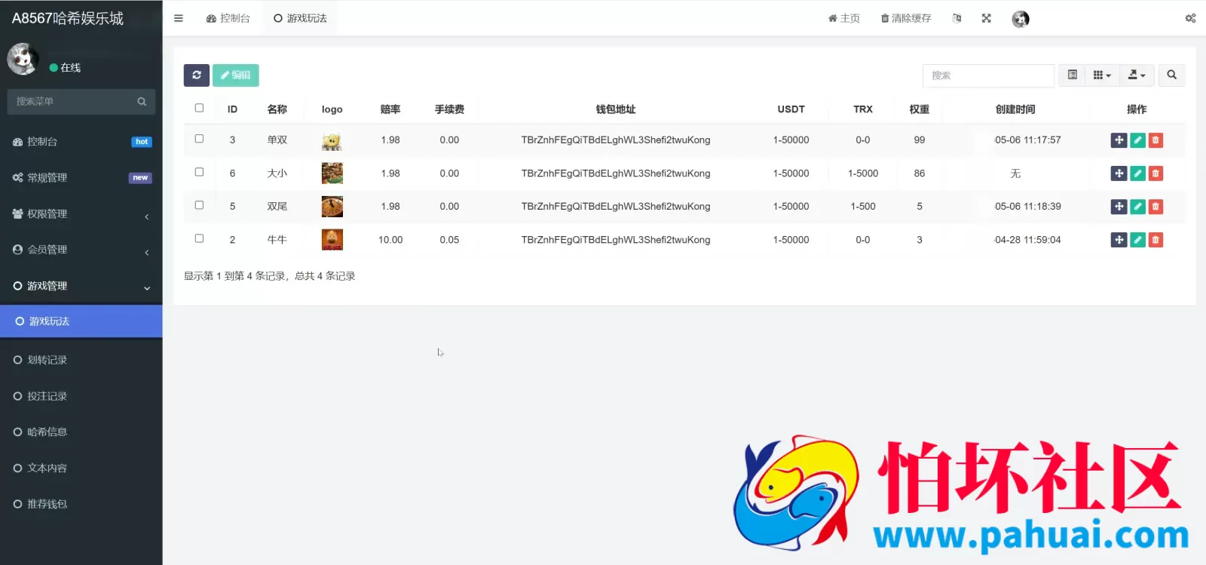This screenshot has width=1206, height=565.
Task: Check the row for 双尾
Action: (199, 205)
